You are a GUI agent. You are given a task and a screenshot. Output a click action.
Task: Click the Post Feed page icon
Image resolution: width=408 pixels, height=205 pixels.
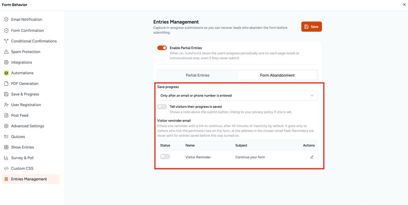pyautogui.click(x=6, y=115)
